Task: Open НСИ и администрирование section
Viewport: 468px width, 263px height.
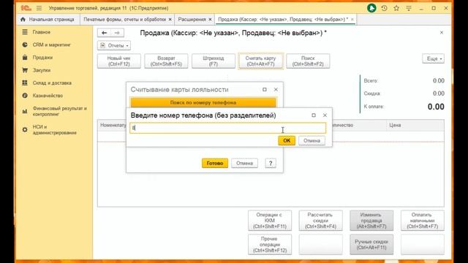Action: (54, 130)
